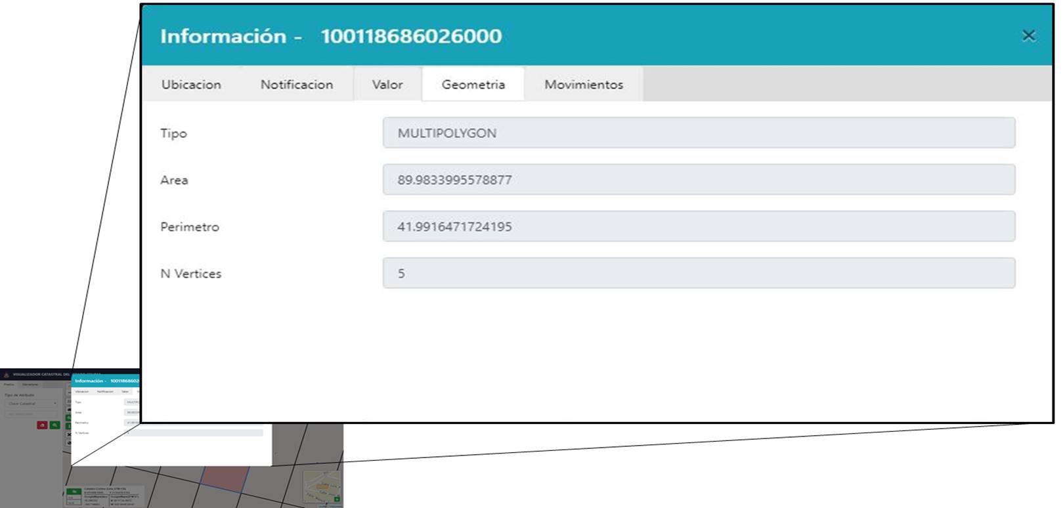This screenshot has height=508, width=1063.
Task: Open the Movimientos tab
Action: (x=584, y=85)
